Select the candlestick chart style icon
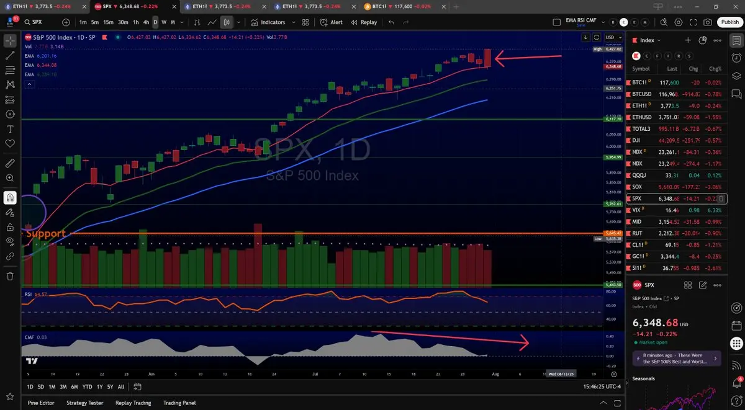The height and width of the screenshot is (410, 745). [x=227, y=22]
